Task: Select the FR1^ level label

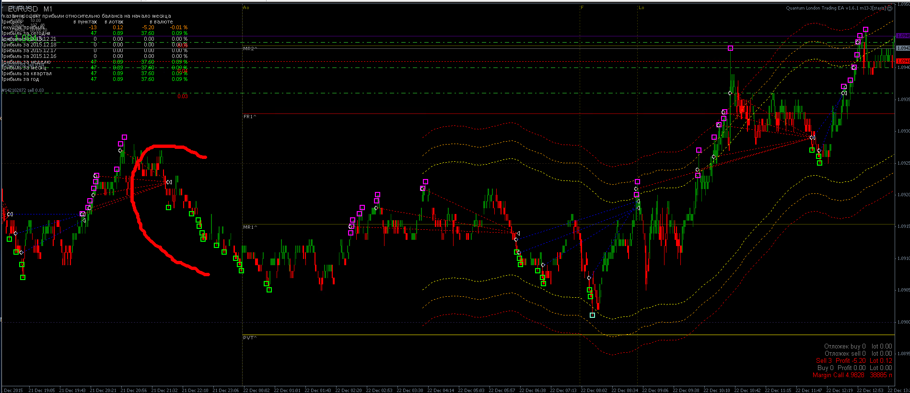Action: [x=249, y=116]
